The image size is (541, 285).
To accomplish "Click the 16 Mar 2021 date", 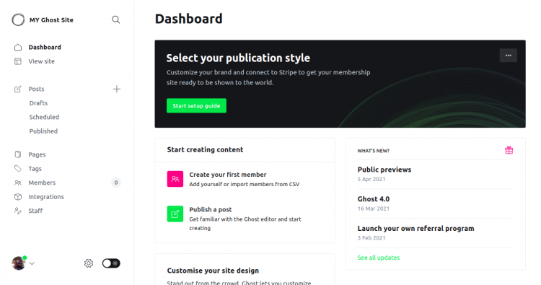I will point(374,209).
